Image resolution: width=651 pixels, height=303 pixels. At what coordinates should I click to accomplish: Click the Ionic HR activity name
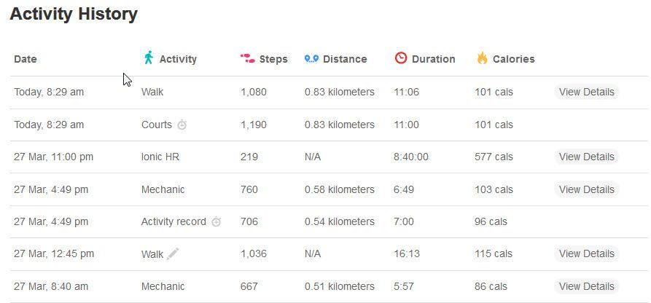point(160,157)
